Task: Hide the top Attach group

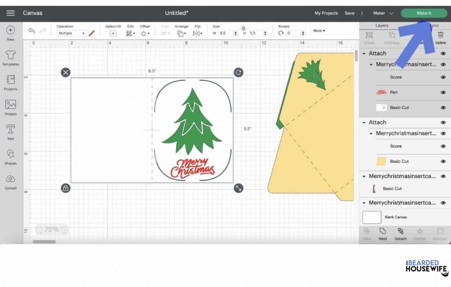Action: [443, 53]
